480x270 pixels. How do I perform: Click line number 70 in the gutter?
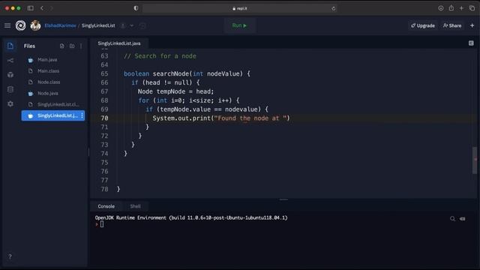click(x=104, y=118)
